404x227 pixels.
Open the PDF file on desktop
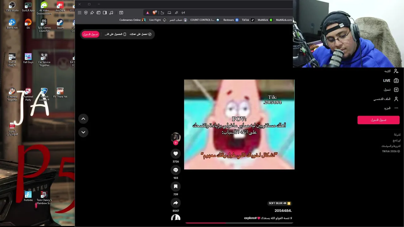(x=12, y=129)
